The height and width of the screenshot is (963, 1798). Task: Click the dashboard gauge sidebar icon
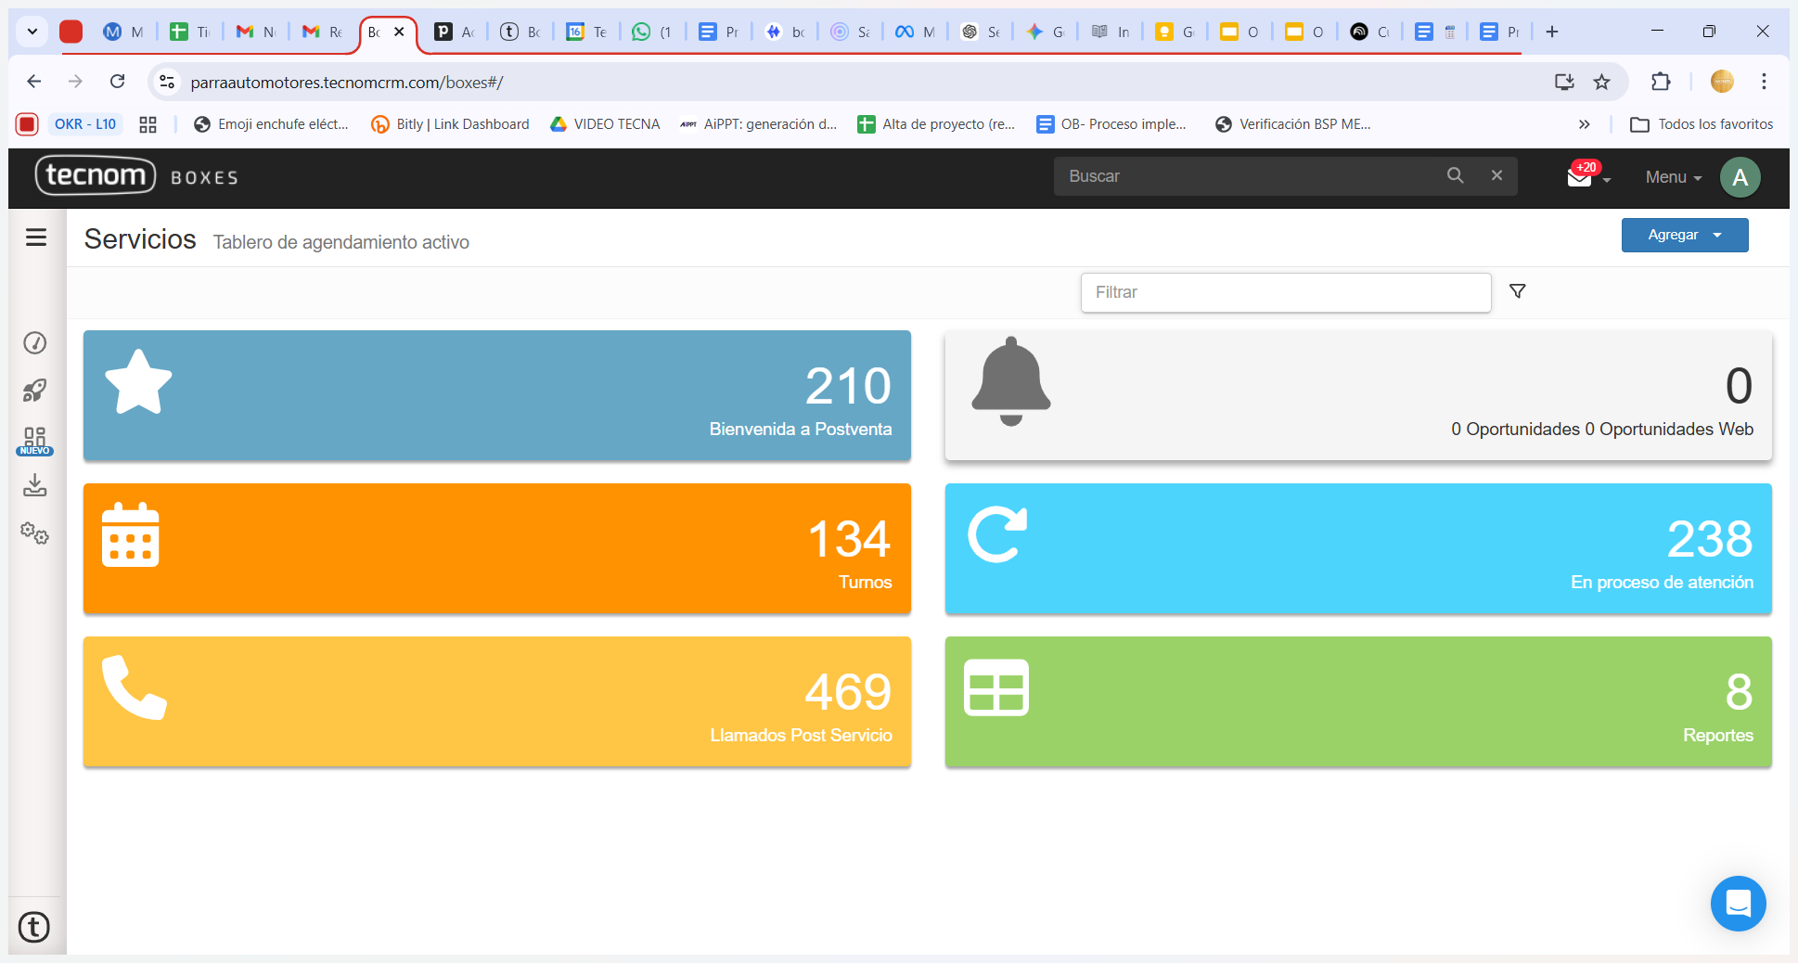click(x=35, y=343)
